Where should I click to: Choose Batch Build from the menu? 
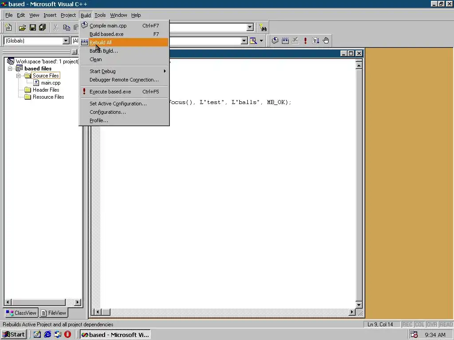[125, 51]
